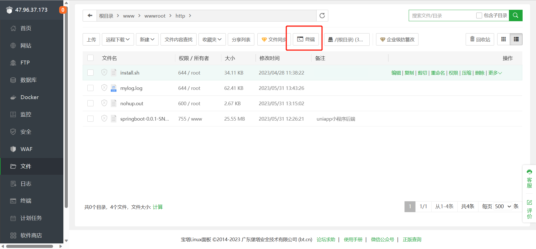Expand More (更多) actions for install.sh
The width and height of the screenshot is (536, 249).
coord(495,73)
